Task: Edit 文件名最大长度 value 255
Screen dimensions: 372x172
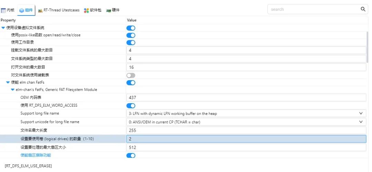Action: [246, 130]
